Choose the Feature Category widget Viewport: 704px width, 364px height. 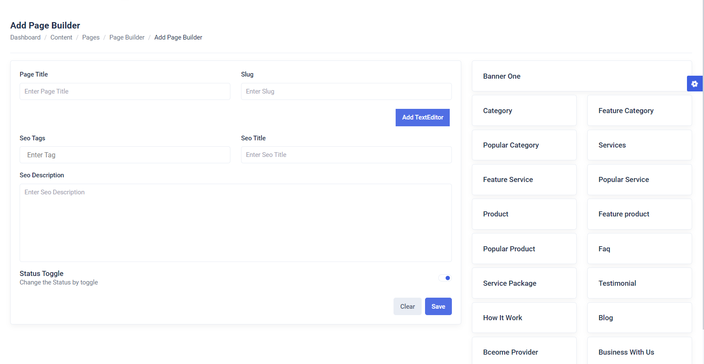tap(639, 111)
